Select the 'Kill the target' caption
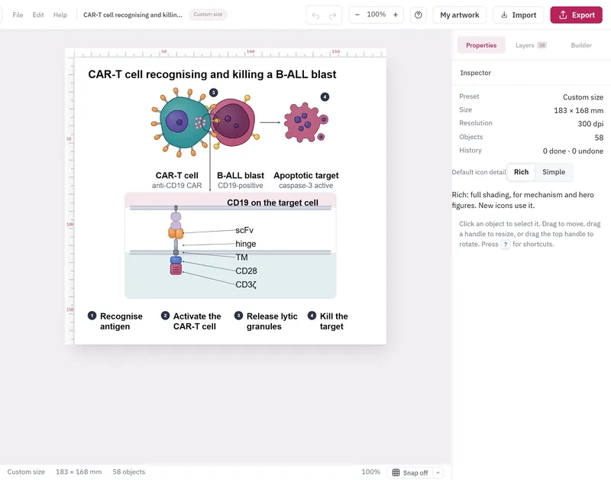The width and height of the screenshot is (611, 480). coord(334,321)
